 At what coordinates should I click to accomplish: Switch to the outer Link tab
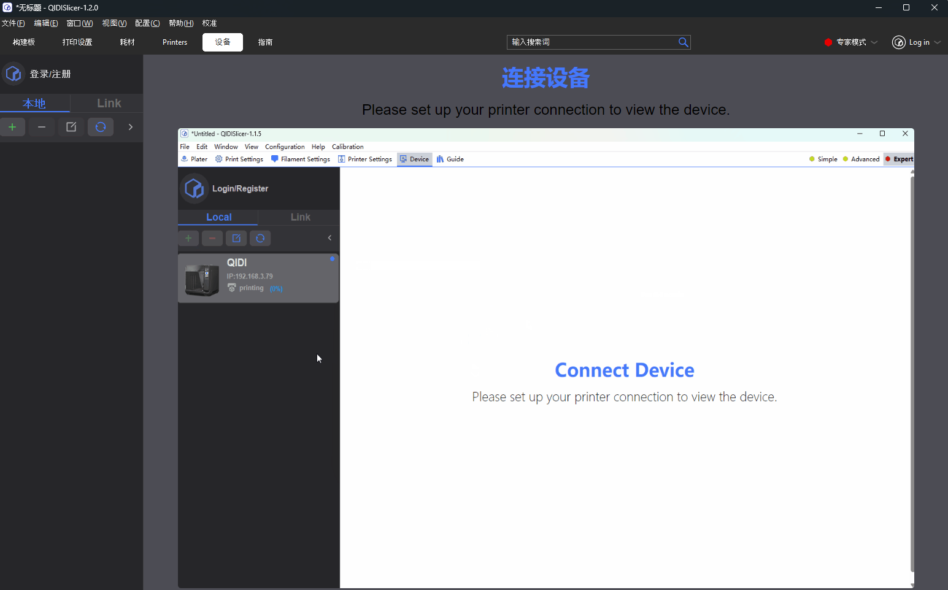(x=109, y=103)
